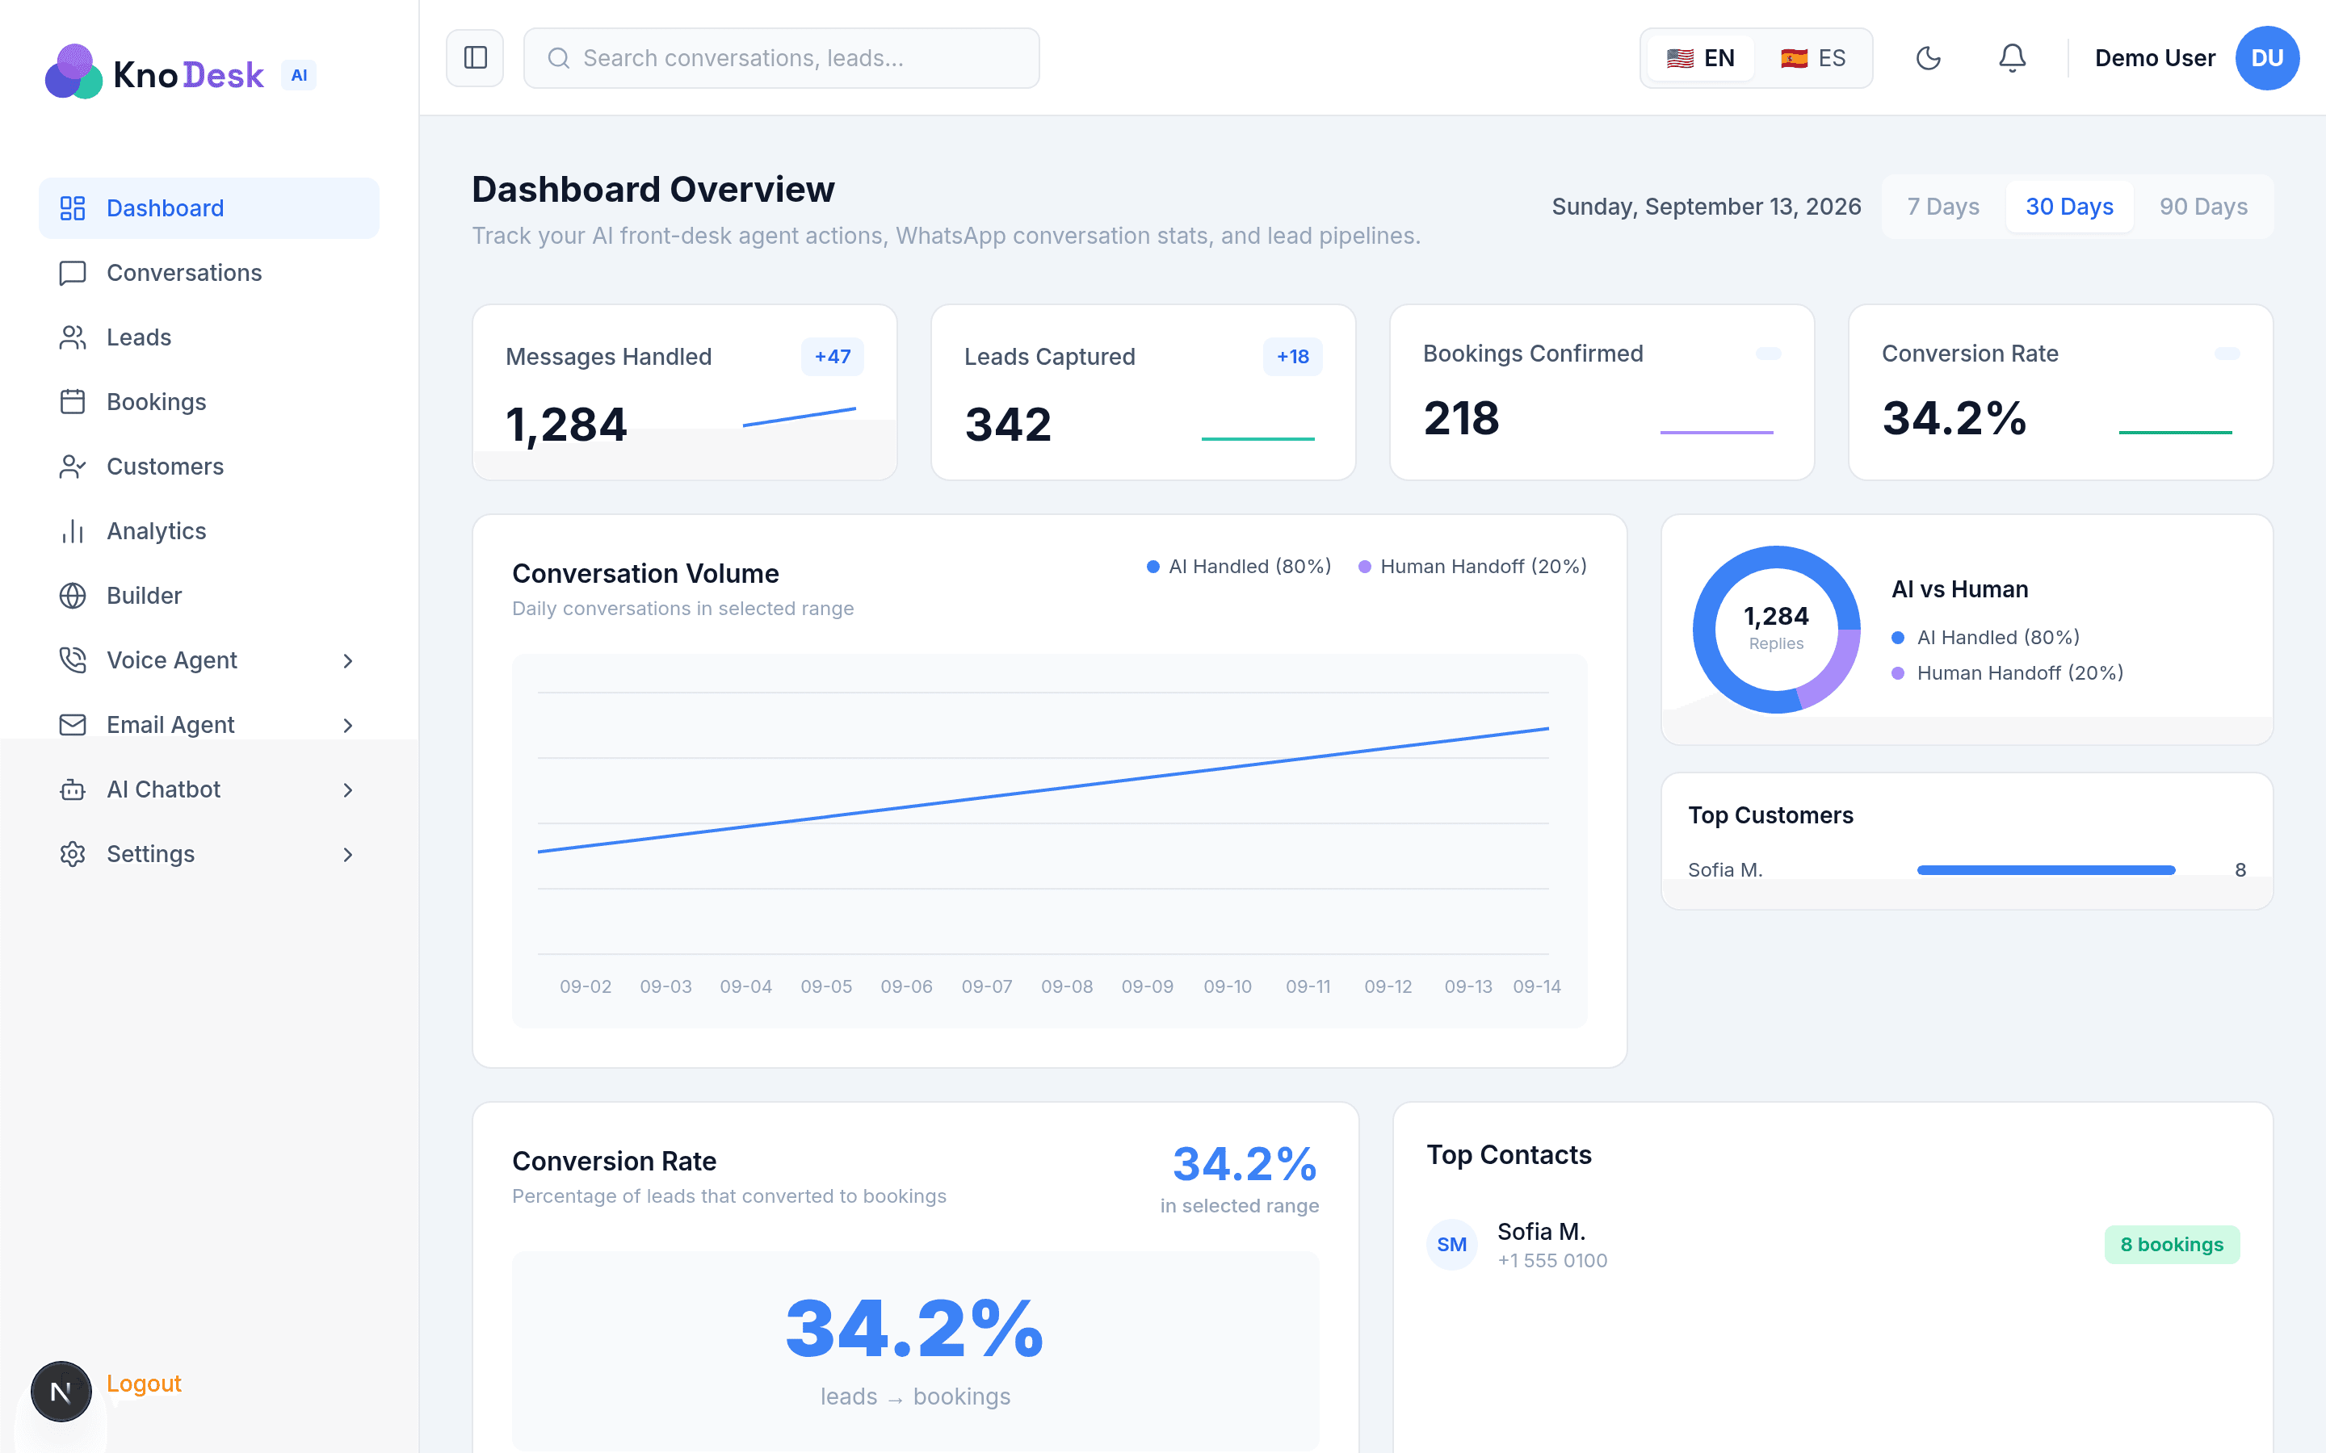Image resolution: width=2326 pixels, height=1453 pixels.
Task: Click the Leads people icon
Action: [x=73, y=337]
